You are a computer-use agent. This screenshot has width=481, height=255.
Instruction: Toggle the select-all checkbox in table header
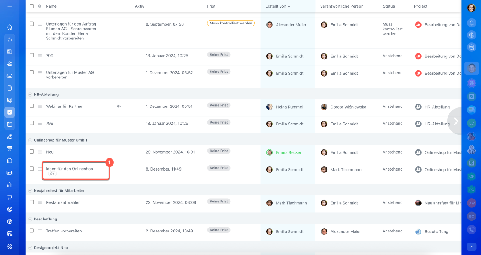[x=32, y=6]
